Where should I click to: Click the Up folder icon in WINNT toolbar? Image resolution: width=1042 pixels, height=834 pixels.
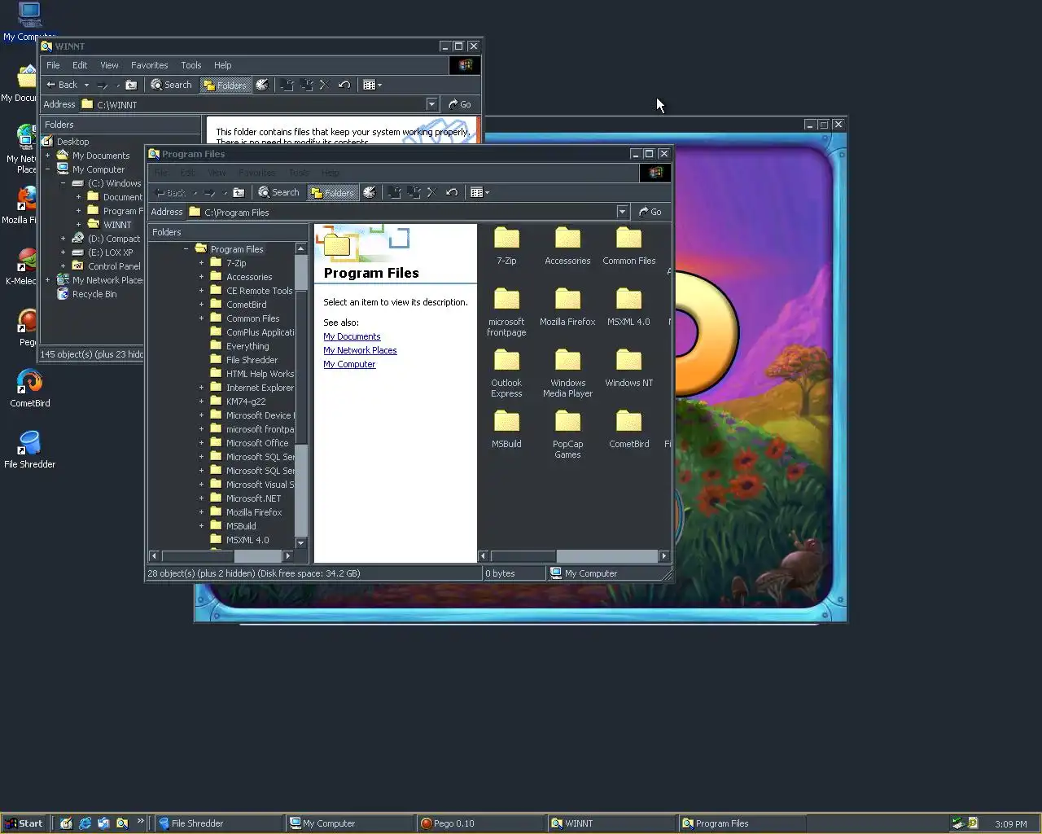click(x=131, y=85)
